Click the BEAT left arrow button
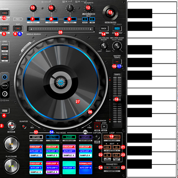The height and width of the screenshot is (178, 178). (x=85, y=19)
